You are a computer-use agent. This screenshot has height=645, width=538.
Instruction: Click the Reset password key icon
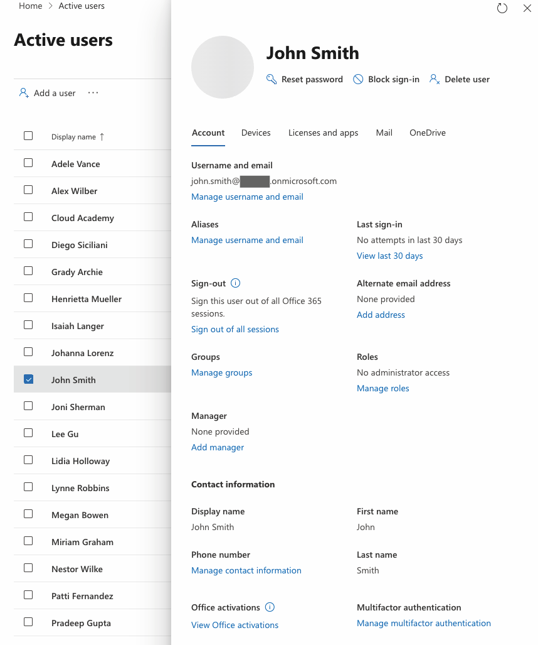[x=272, y=79]
